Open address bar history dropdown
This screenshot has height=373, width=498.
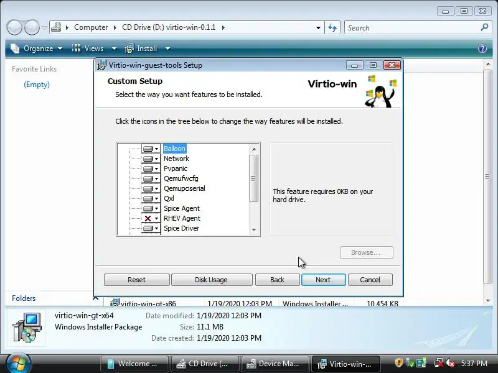coord(318,27)
